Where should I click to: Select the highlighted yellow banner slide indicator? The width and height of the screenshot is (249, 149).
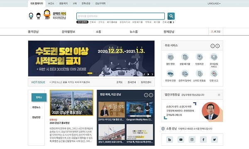90,73
